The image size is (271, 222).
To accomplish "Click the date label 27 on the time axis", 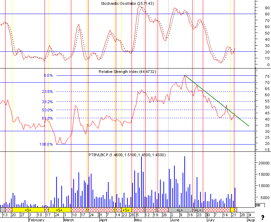I will click(22, 215).
